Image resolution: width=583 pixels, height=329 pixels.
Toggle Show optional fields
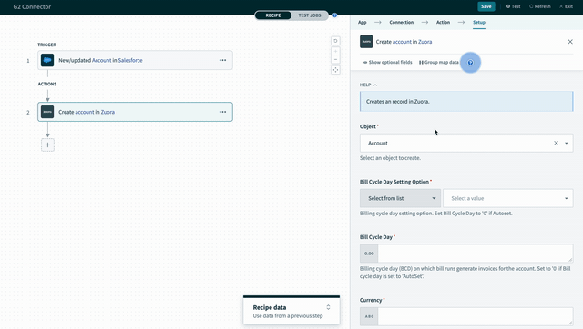click(388, 63)
